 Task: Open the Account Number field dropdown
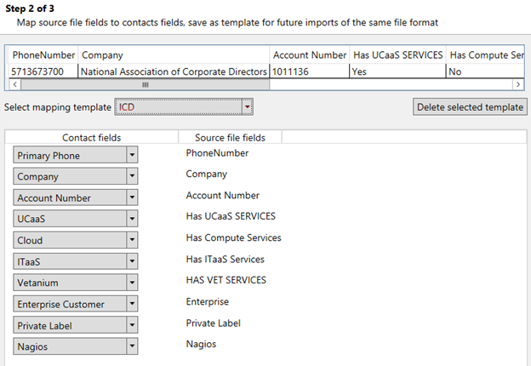point(131,198)
